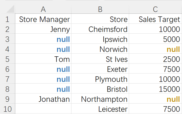Select the column C header

click(155, 9)
